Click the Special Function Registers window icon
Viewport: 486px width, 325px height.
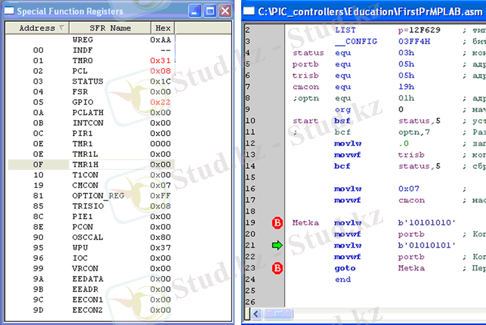(9, 11)
